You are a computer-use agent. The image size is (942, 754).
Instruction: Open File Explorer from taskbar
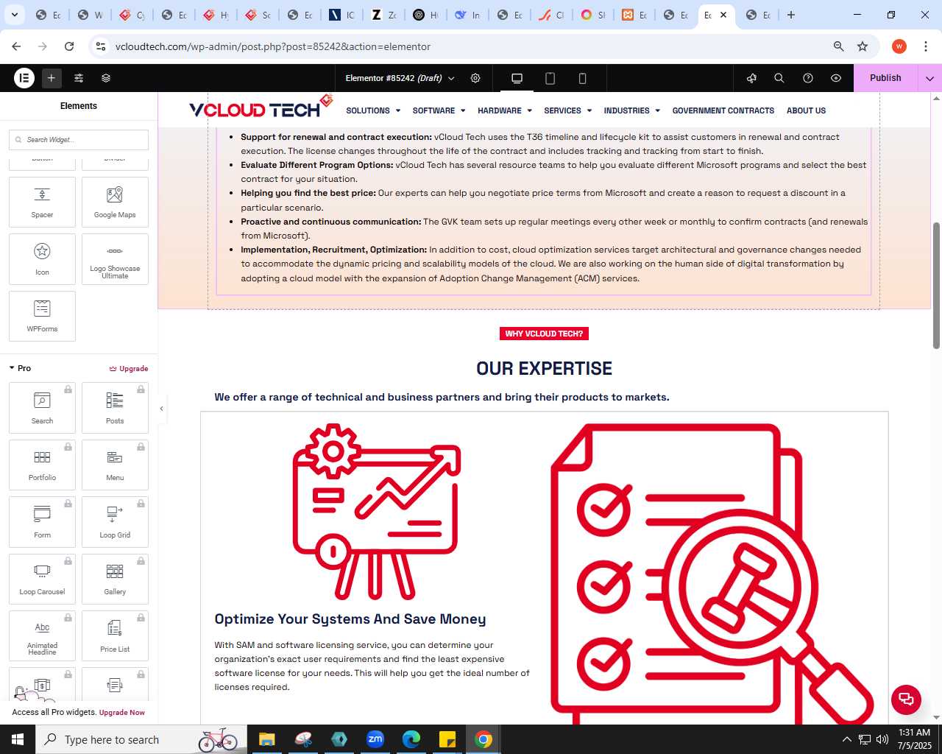266,739
